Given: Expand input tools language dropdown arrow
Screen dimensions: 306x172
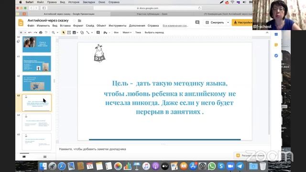Looking at the screenshot, I should [x=109, y=32].
